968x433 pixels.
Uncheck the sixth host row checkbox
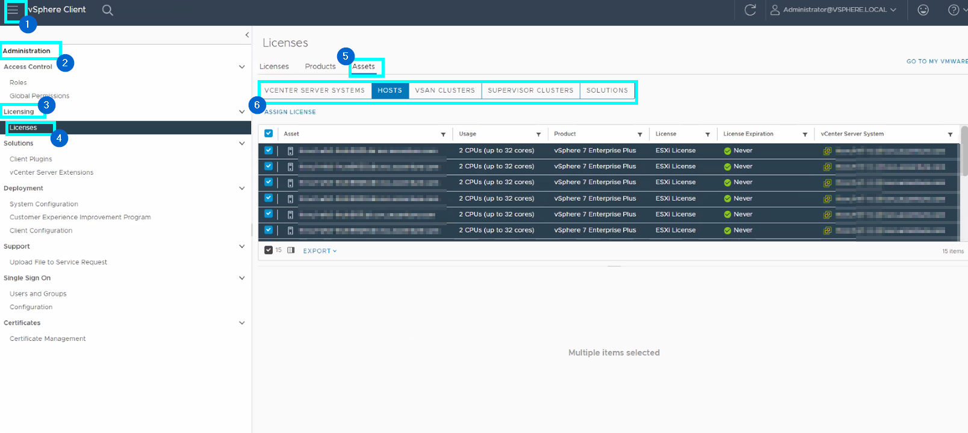pyautogui.click(x=268, y=230)
